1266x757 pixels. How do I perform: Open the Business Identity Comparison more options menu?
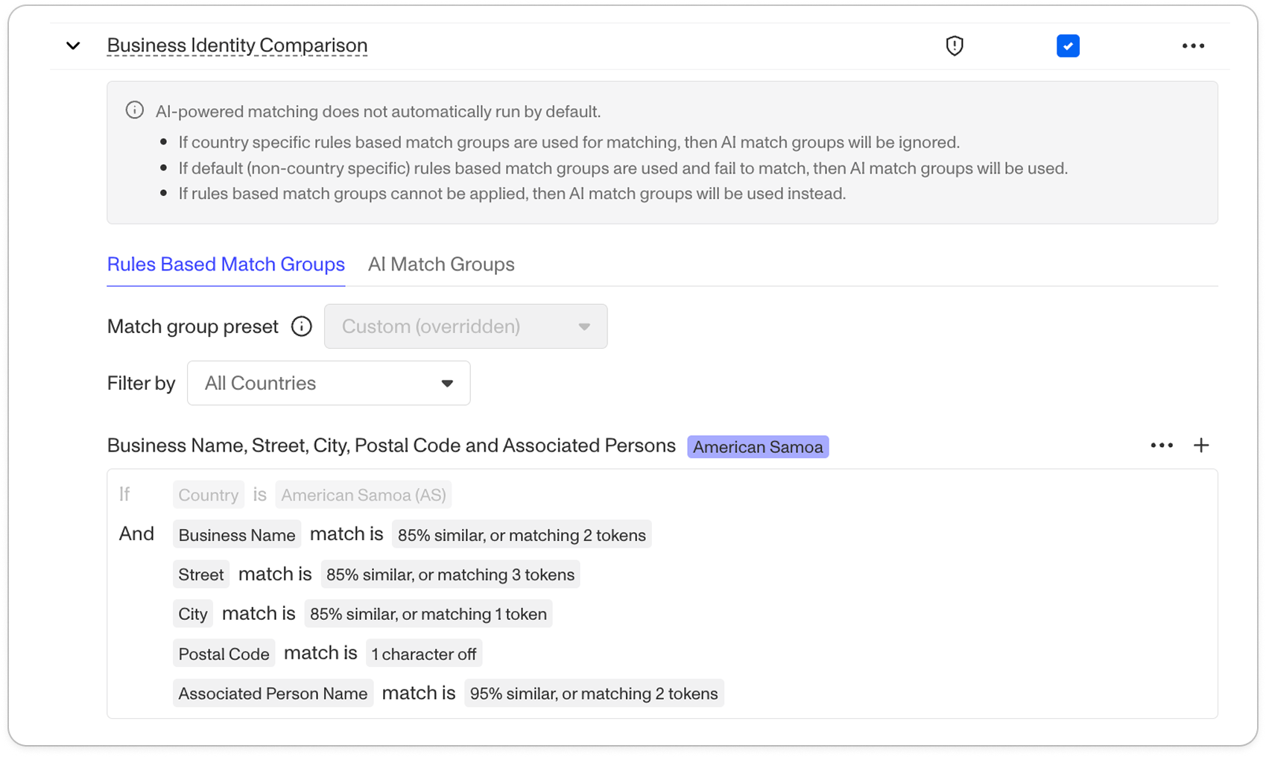coord(1193,46)
